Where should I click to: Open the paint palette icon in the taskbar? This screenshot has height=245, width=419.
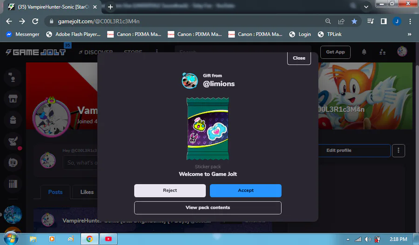[71, 239]
